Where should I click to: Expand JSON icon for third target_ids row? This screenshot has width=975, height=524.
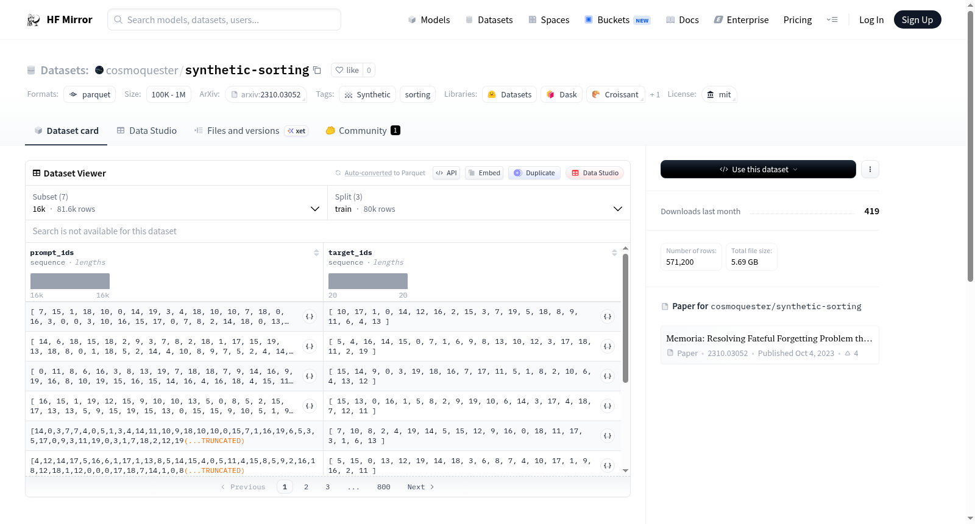coord(608,376)
